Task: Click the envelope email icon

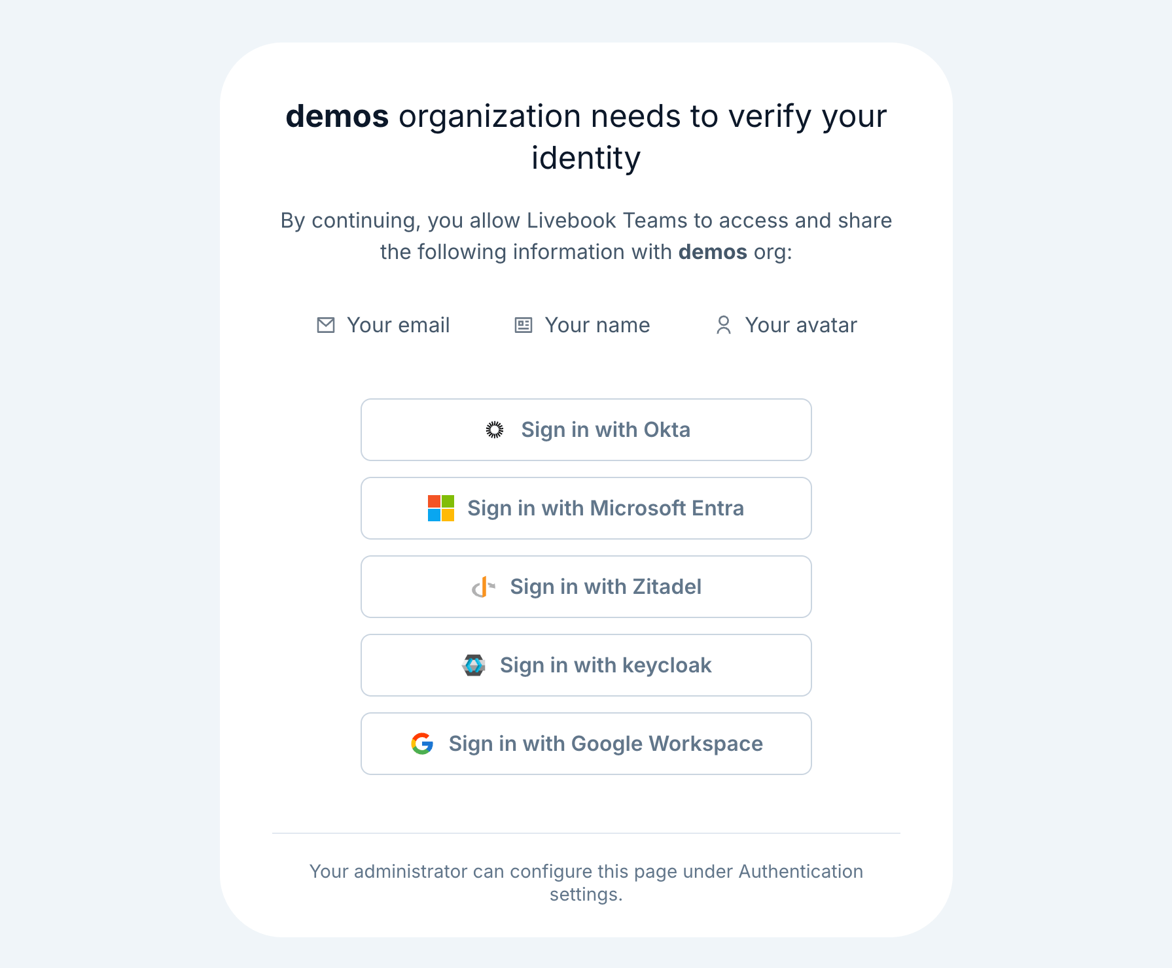Action: point(326,325)
